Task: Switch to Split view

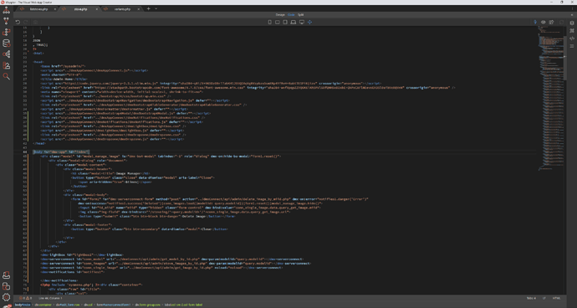Action: coord(300,15)
